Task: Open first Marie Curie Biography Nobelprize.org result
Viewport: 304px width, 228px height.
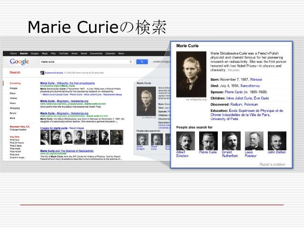Action: (64, 101)
